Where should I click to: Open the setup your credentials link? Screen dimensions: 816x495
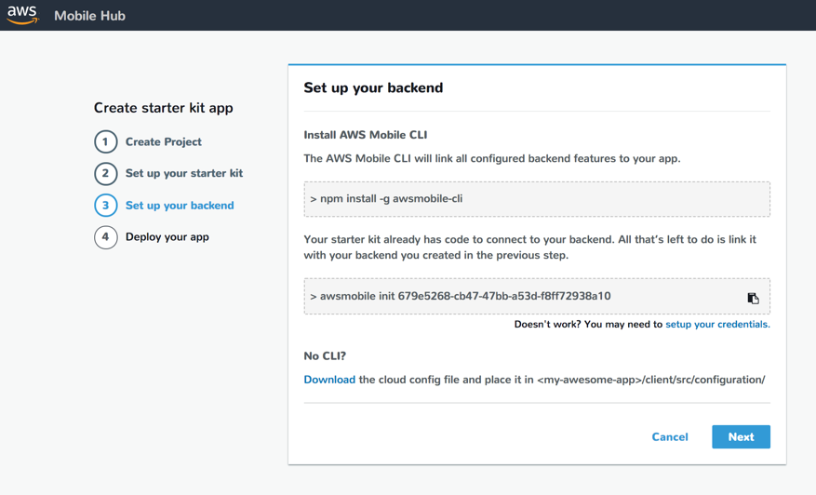pyautogui.click(x=717, y=325)
